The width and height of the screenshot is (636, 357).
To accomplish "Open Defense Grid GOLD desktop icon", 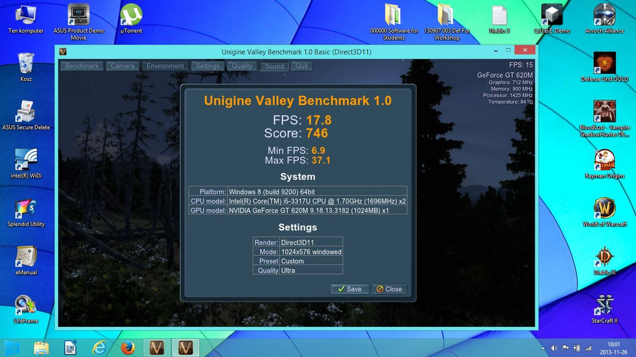I will (x=604, y=67).
